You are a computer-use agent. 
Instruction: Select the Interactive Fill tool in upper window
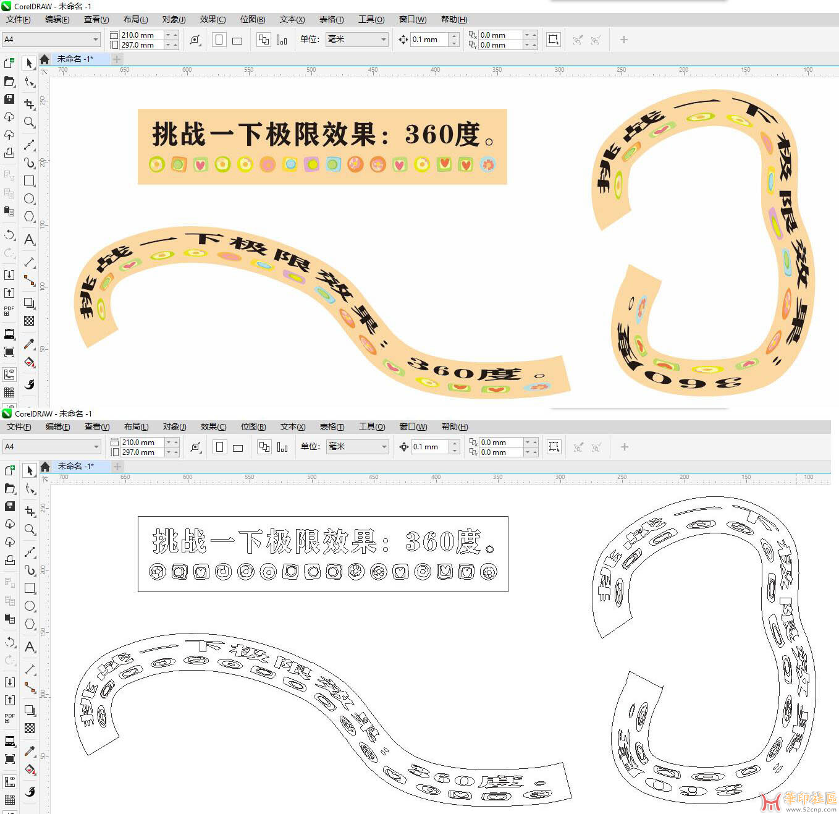(29, 362)
